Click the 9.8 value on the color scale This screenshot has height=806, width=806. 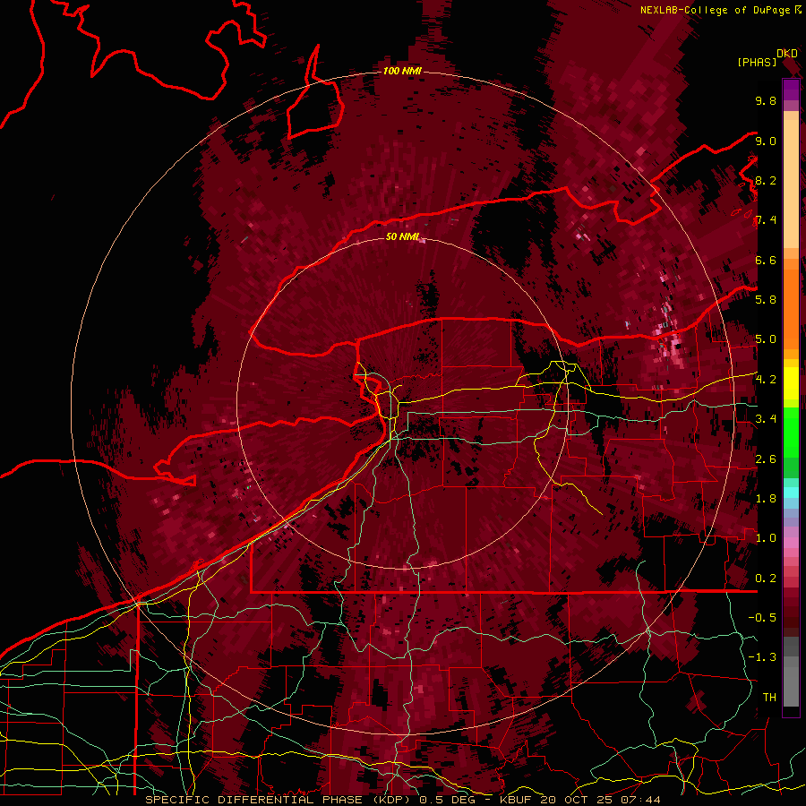click(766, 100)
